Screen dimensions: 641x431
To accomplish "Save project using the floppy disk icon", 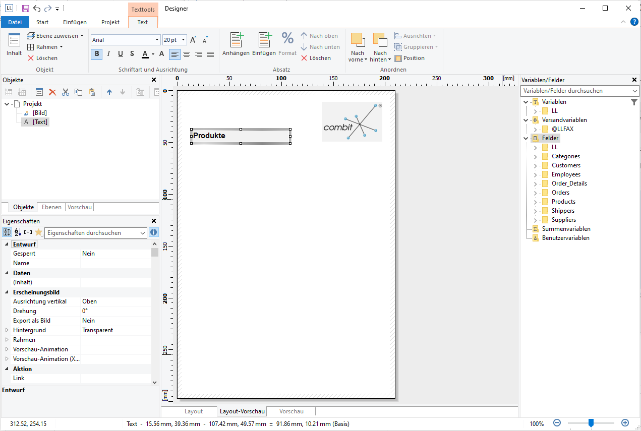I will pos(25,9).
